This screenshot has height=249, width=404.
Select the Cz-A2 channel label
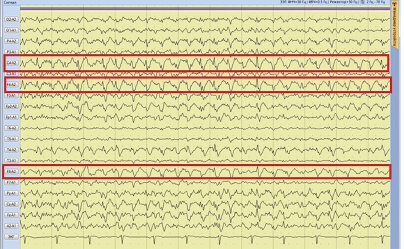11,204
